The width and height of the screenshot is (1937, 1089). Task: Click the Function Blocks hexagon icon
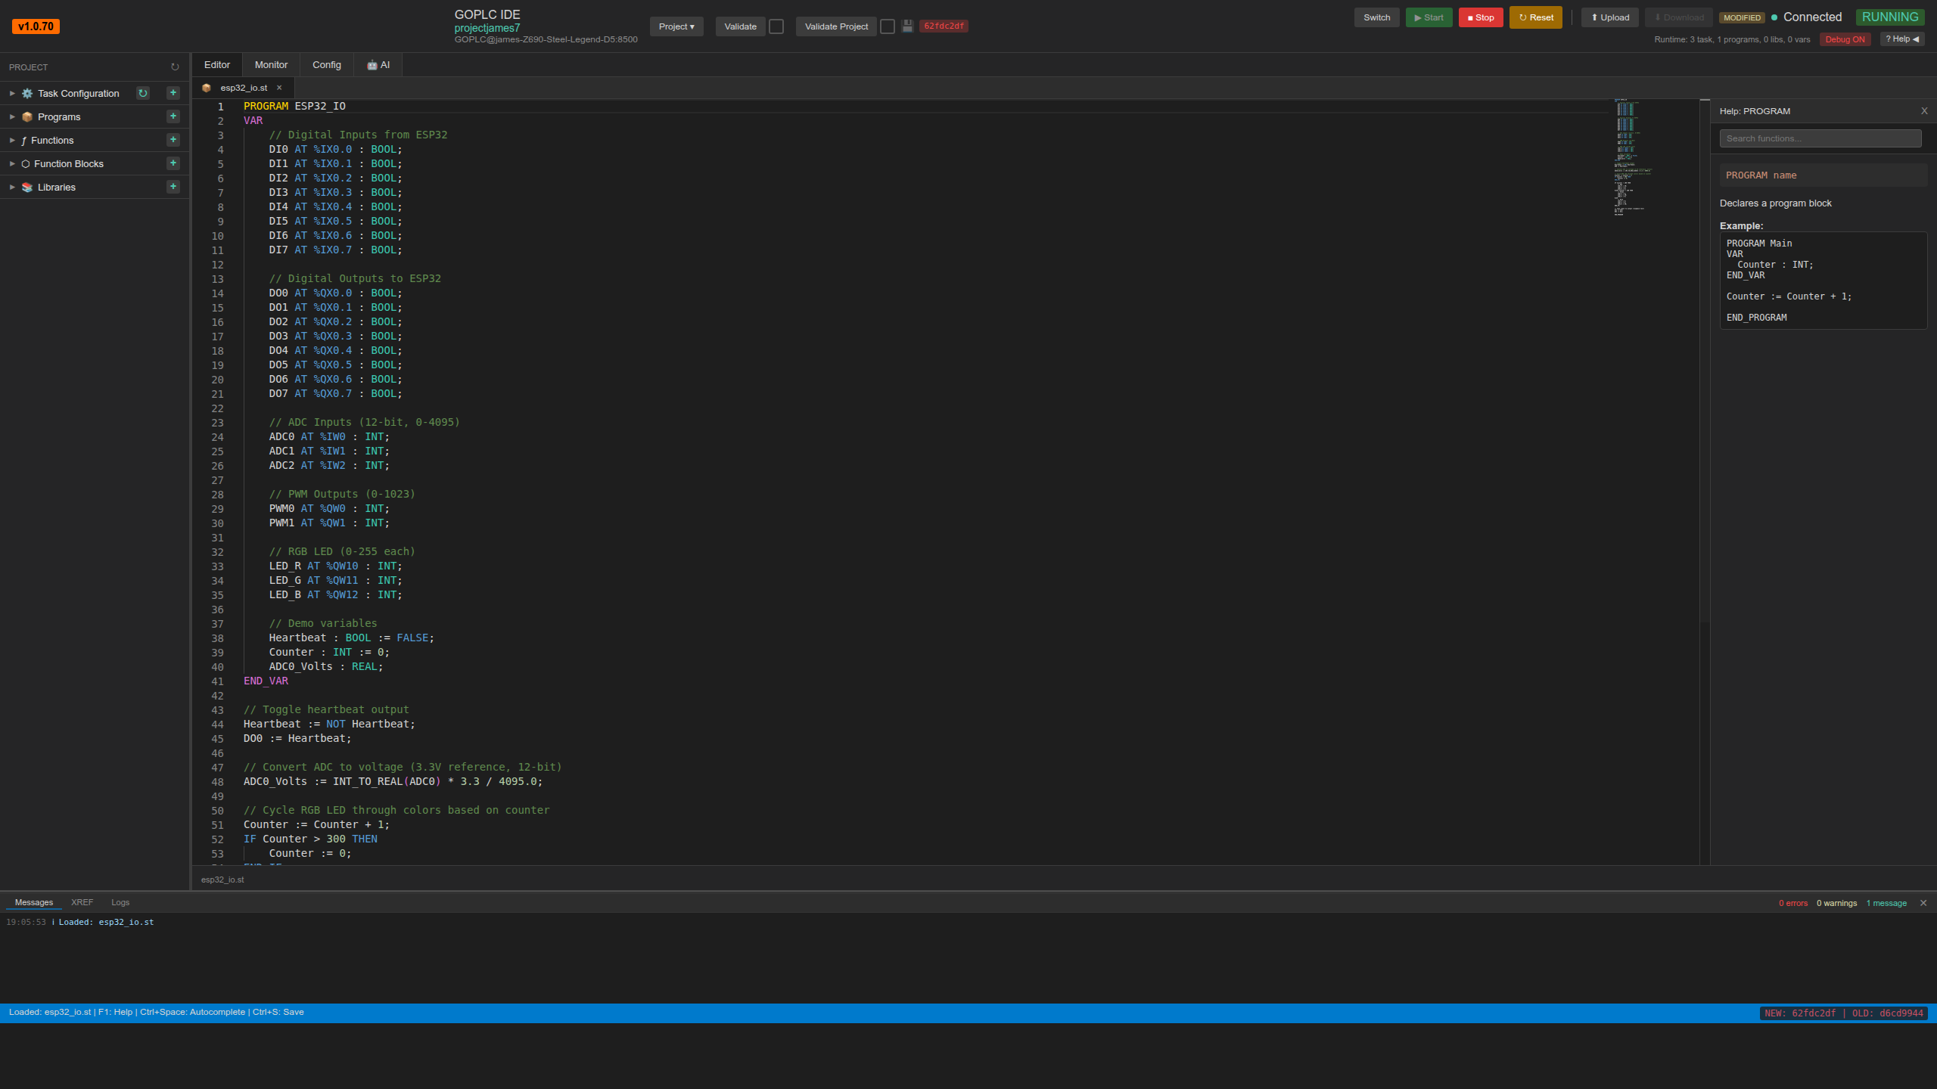[26, 164]
